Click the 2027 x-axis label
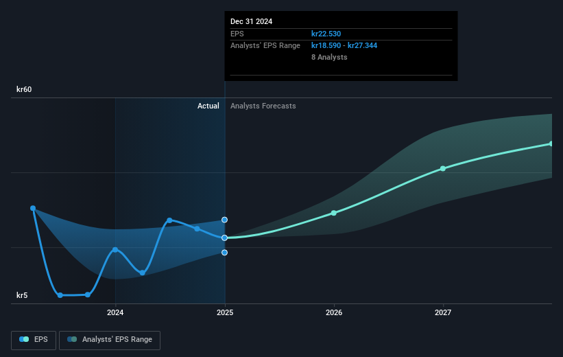Image resolution: width=563 pixels, height=357 pixels. (443, 312)
